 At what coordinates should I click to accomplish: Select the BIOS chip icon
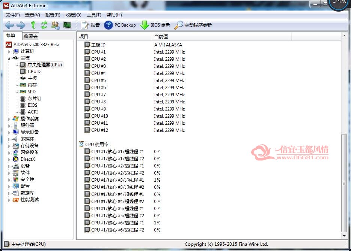23,105
